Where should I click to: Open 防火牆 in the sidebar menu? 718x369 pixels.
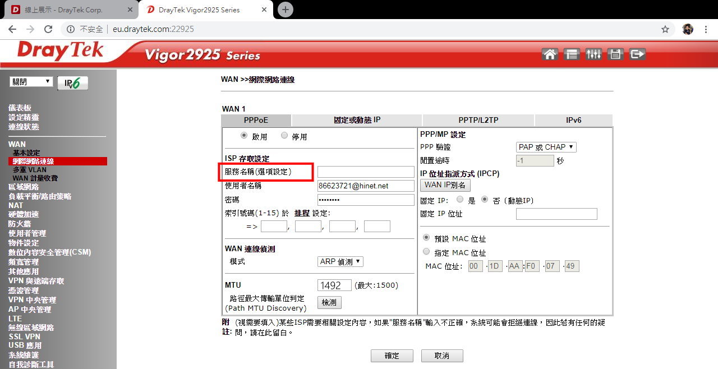point(20,224)
